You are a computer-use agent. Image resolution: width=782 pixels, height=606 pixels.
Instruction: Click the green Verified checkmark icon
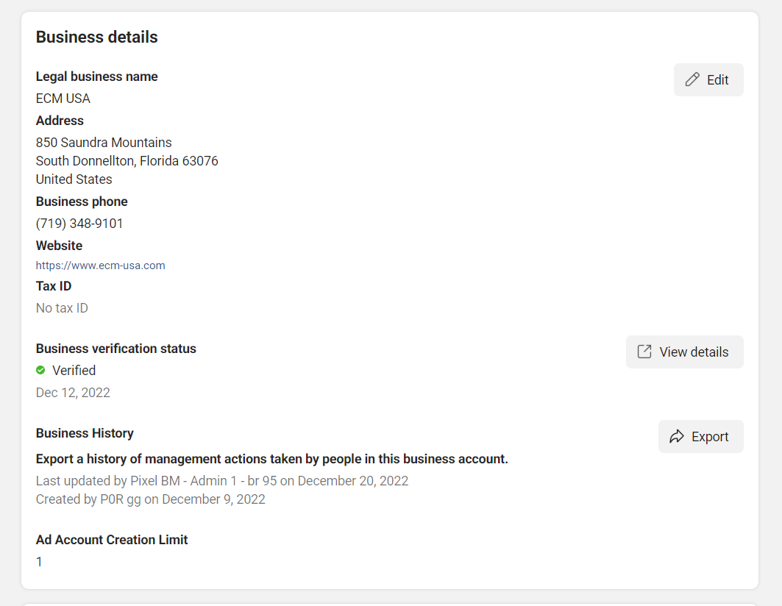(x=40, y=371)
